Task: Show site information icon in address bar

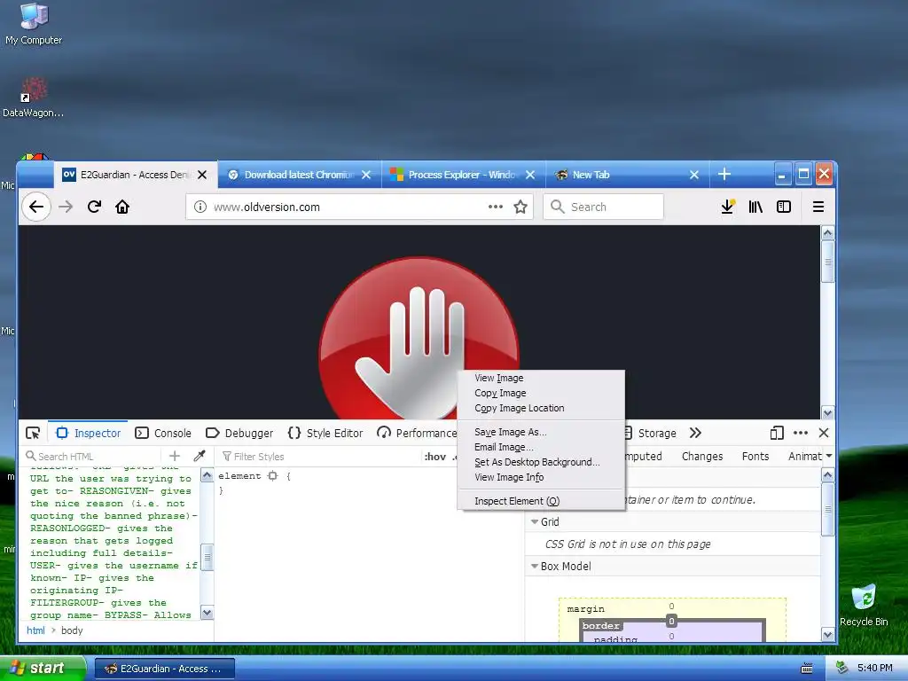Action: (200, 207)
